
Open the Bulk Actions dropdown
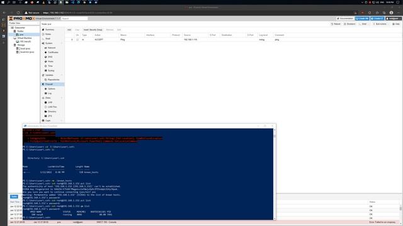pos(380,24)
